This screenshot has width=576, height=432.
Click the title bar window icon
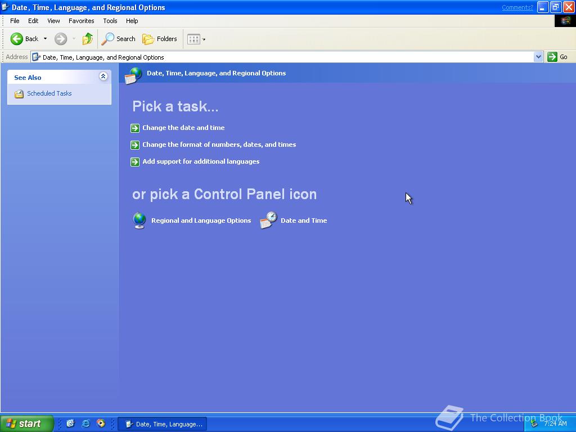(6, 7)
